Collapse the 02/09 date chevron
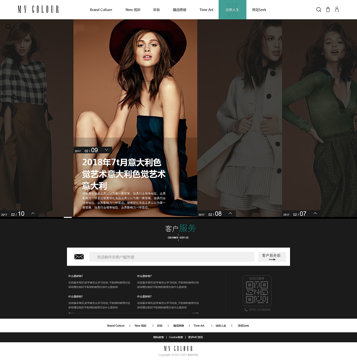This screenshot has width=357, height=361. (x=106, y=150)
